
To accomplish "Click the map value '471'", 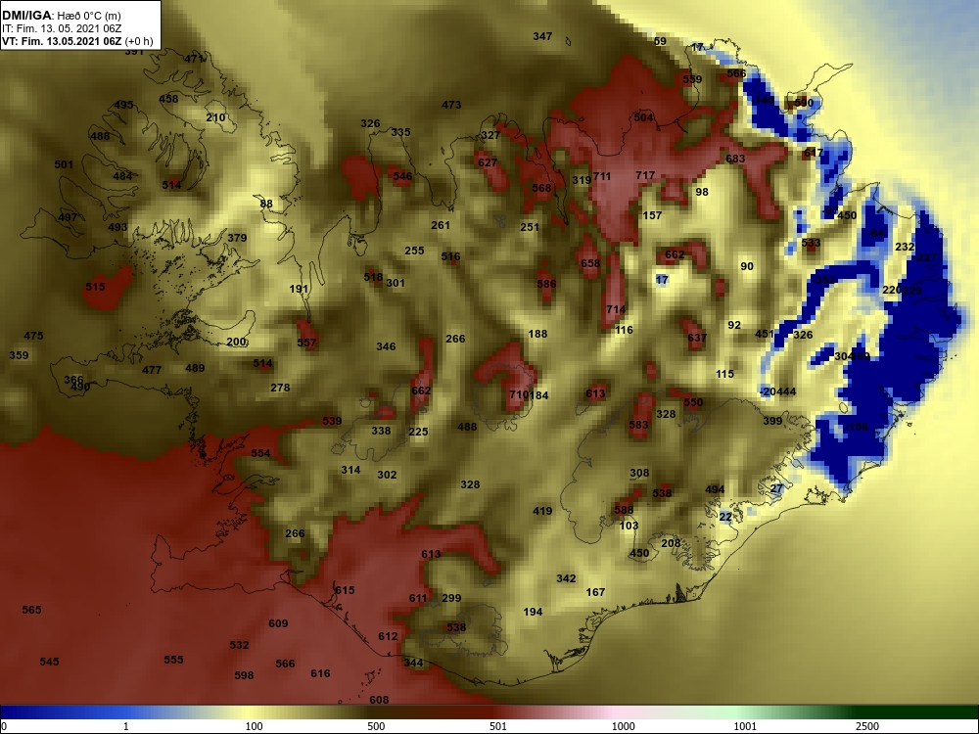I will coord(194,59).
